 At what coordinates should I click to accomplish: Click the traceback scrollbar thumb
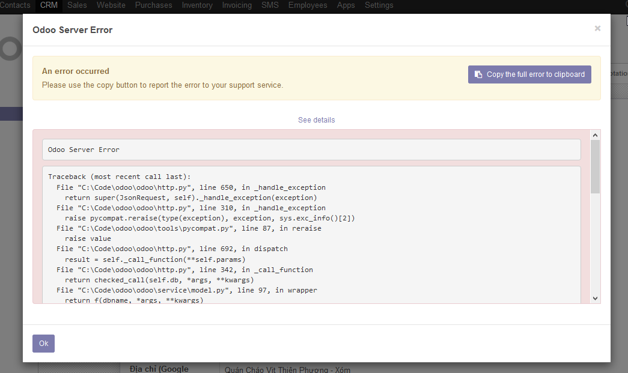pyautogui.click(x=595, y=166)
